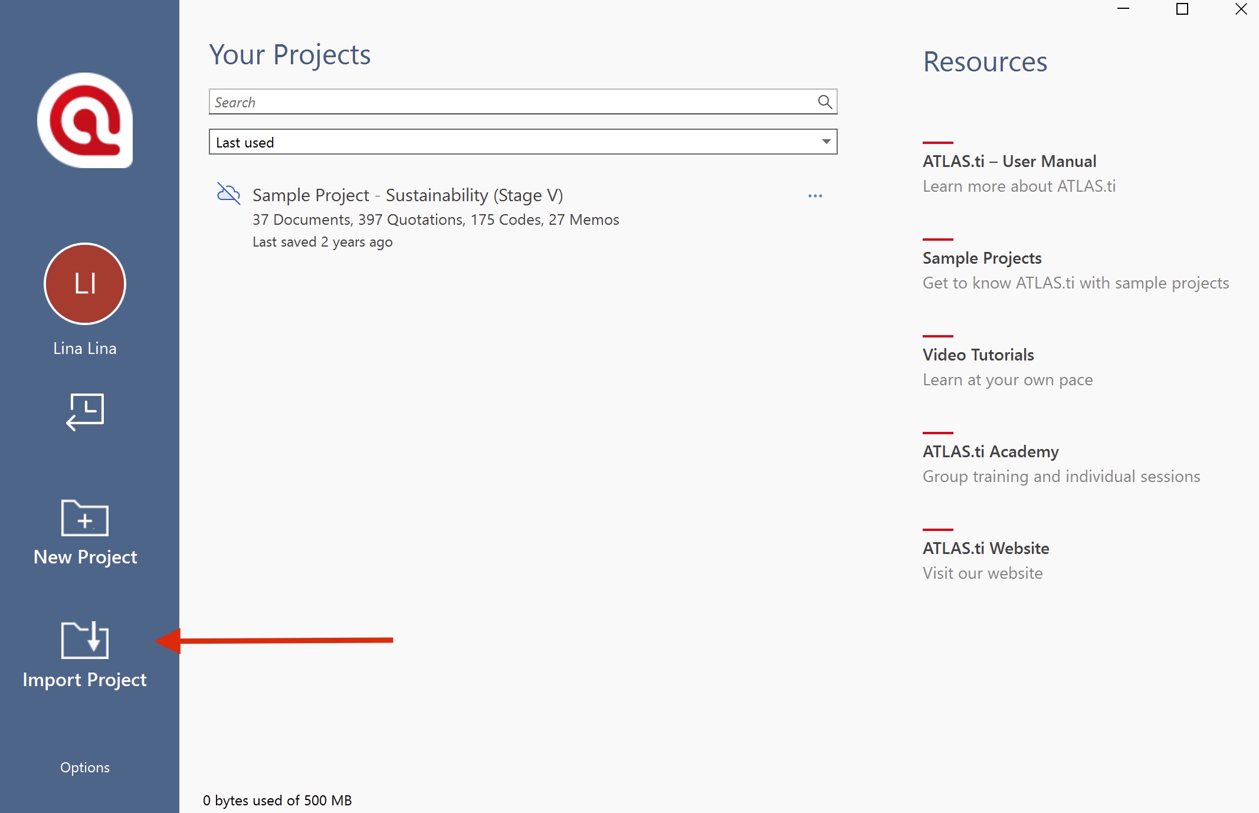Maximize the application window

[x=1182, y=9]
